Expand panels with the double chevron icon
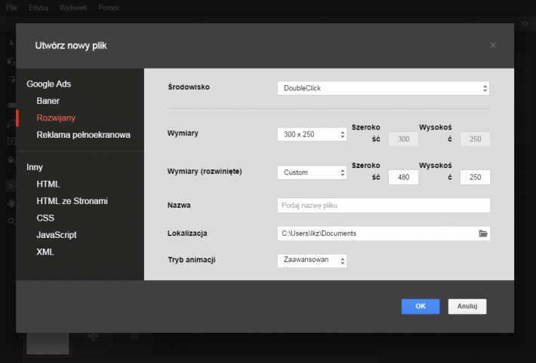Viewport: 536px width, 363px height. point(525,24)
